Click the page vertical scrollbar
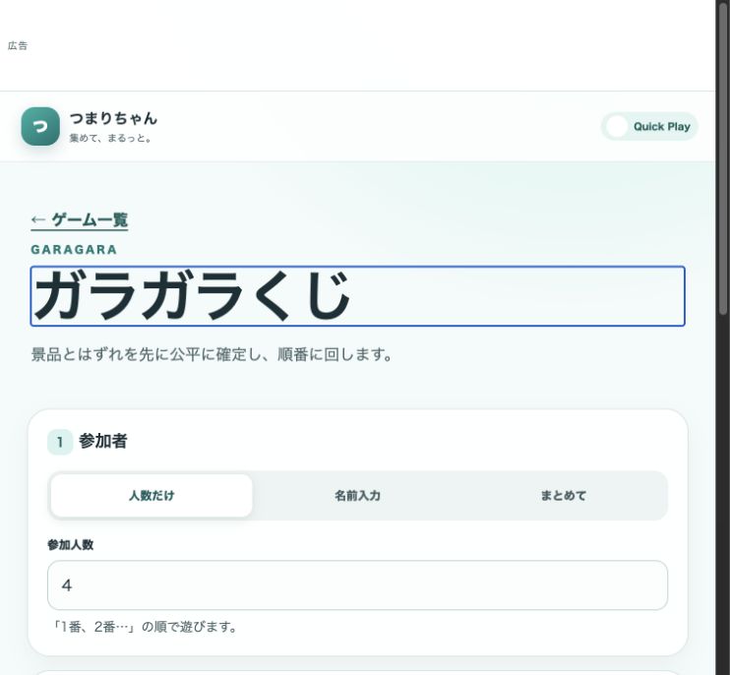 [723, 158]
